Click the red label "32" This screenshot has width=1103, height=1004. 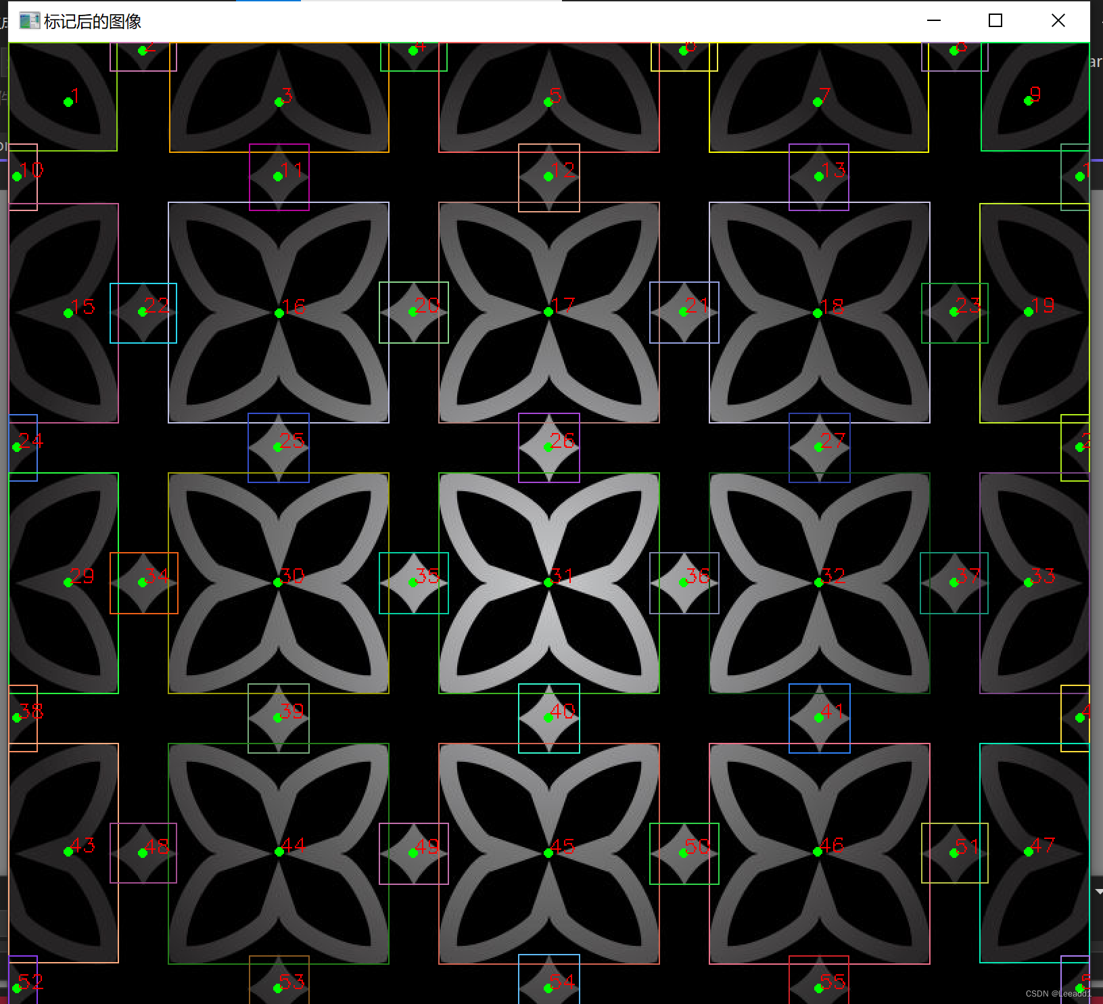click(x=833, y=576)
